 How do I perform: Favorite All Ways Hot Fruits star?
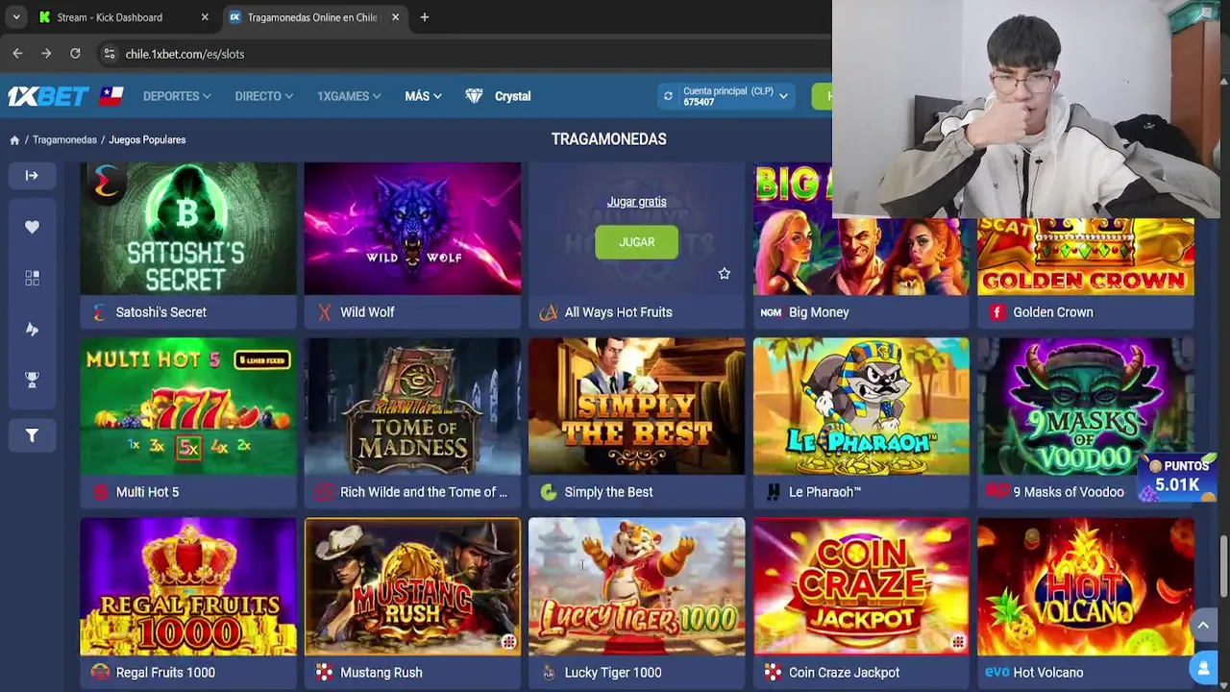(x=725, y=274)
